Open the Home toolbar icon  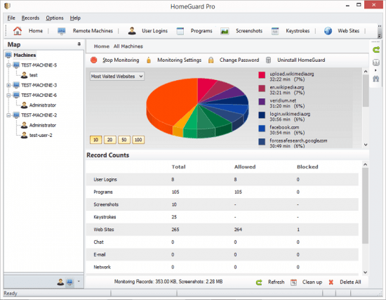pos(18,31)
